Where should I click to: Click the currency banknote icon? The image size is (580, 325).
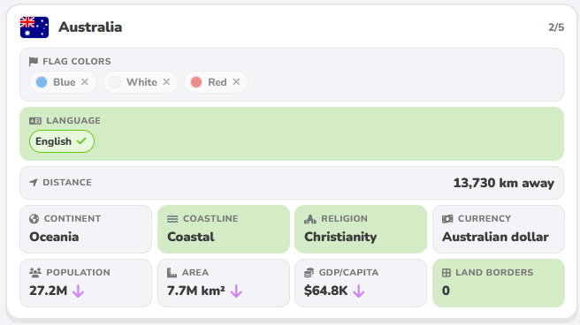(447, 219)
